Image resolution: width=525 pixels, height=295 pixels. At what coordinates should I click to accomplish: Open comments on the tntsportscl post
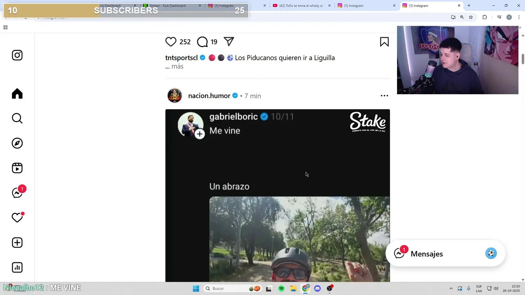pos(202,42)
